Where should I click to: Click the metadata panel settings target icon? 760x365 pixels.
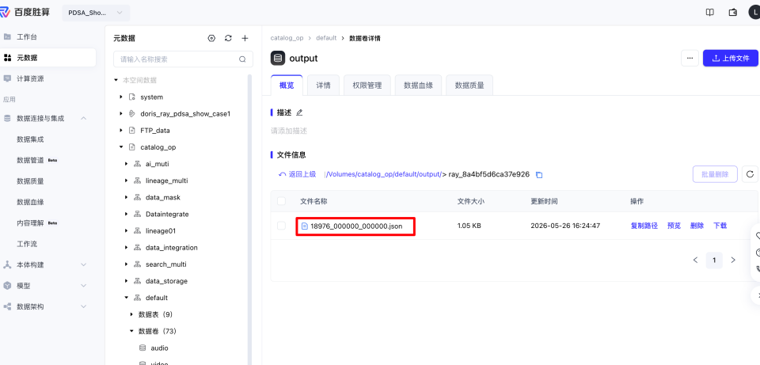(211, 38)
